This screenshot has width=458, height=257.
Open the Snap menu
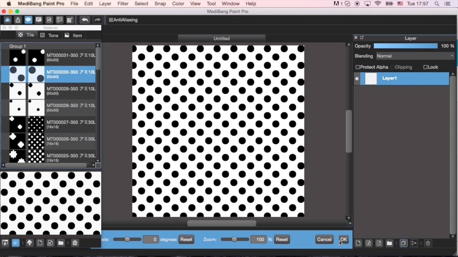pyautogui.click(x=160, y=4)
